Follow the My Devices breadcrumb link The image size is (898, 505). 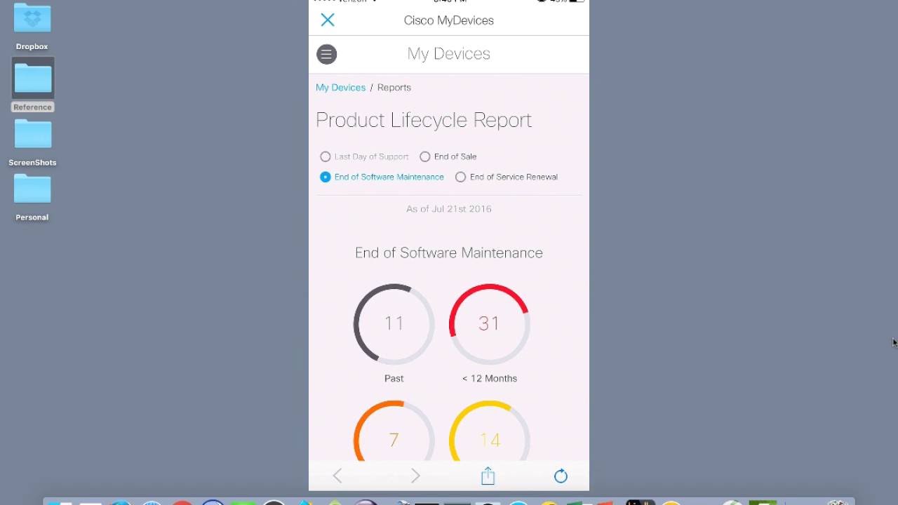[340, 88]
